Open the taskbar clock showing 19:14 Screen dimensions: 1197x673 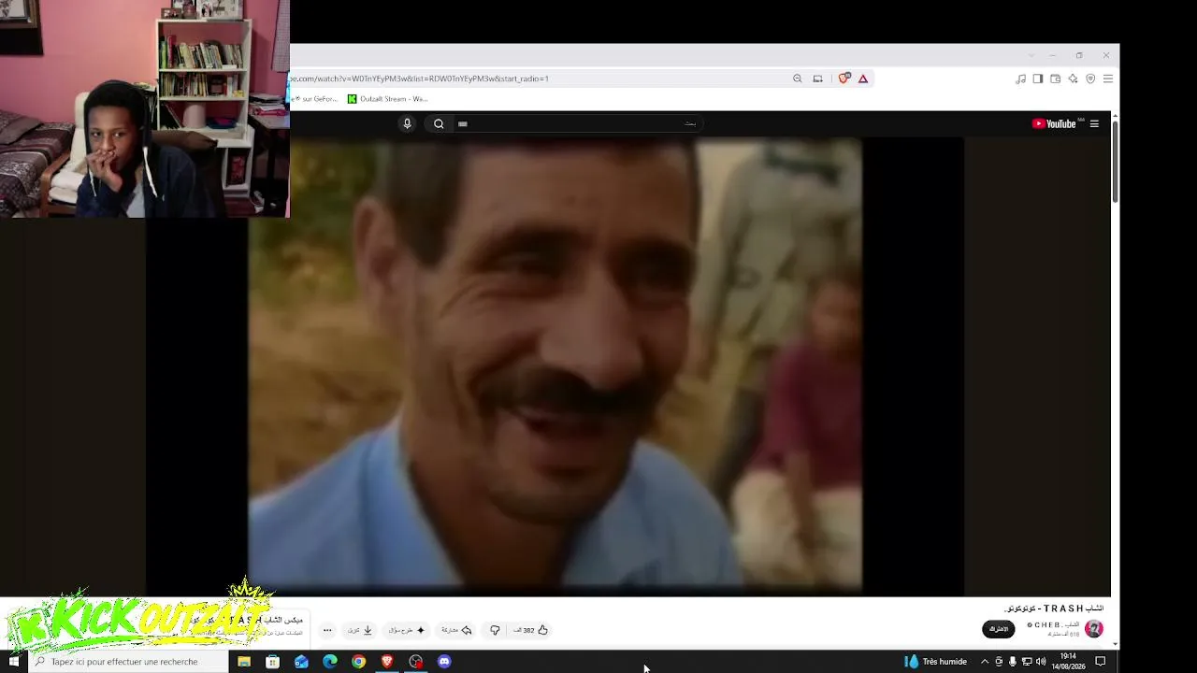[x=1069, y=662]
